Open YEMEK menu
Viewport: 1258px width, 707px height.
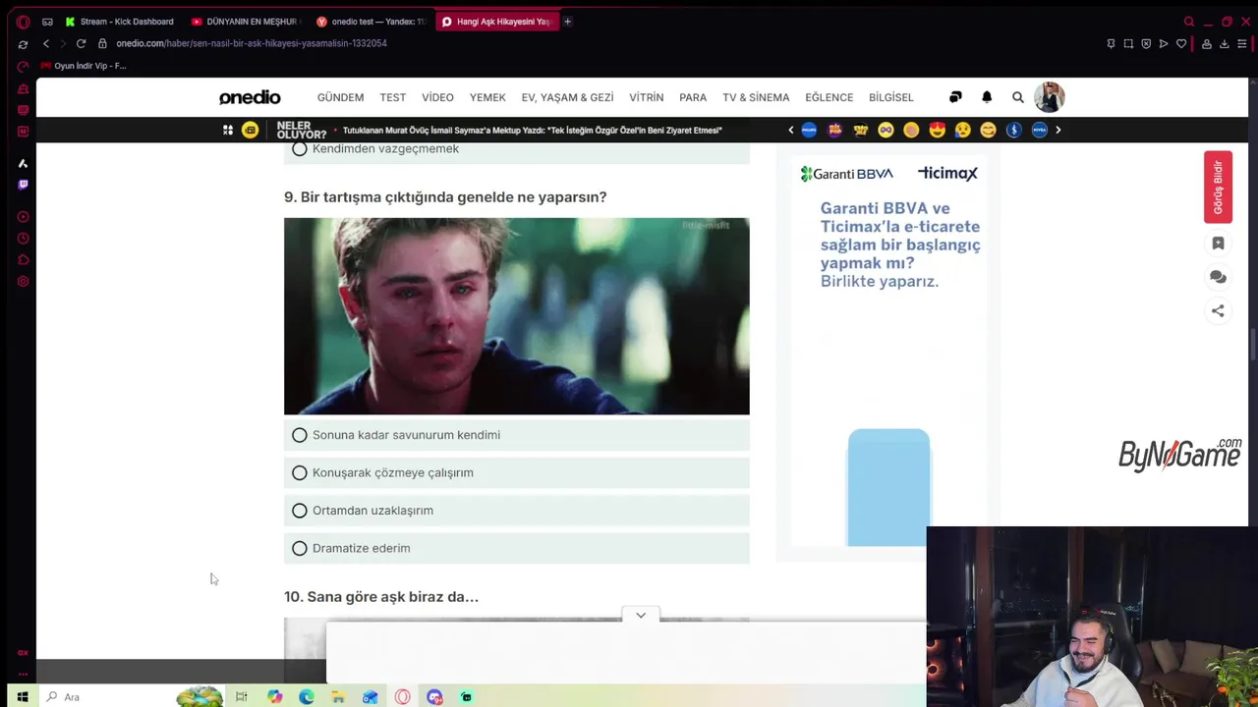pyautogui.click(x=487, y=97)
